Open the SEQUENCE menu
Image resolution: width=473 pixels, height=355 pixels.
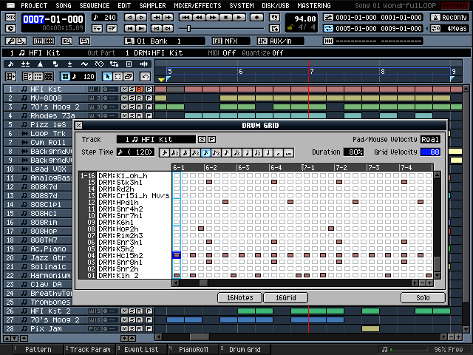(x=95, y=5)
